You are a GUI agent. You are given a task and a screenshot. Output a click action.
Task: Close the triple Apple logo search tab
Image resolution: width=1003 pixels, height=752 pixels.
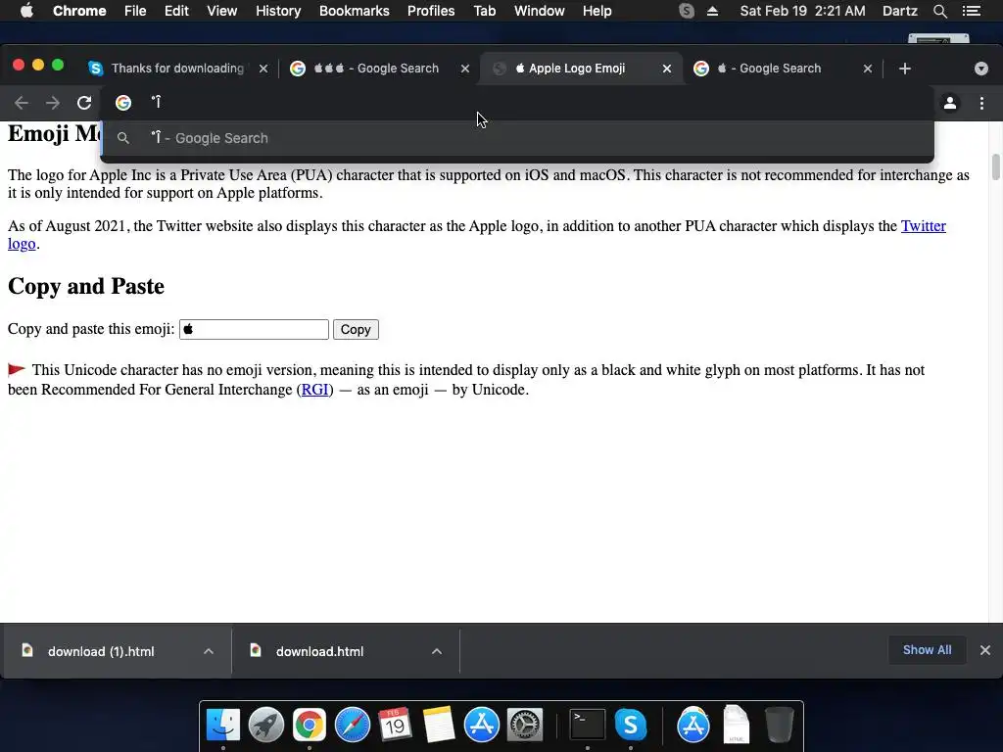pyautogui.click(x=465, y=69)
